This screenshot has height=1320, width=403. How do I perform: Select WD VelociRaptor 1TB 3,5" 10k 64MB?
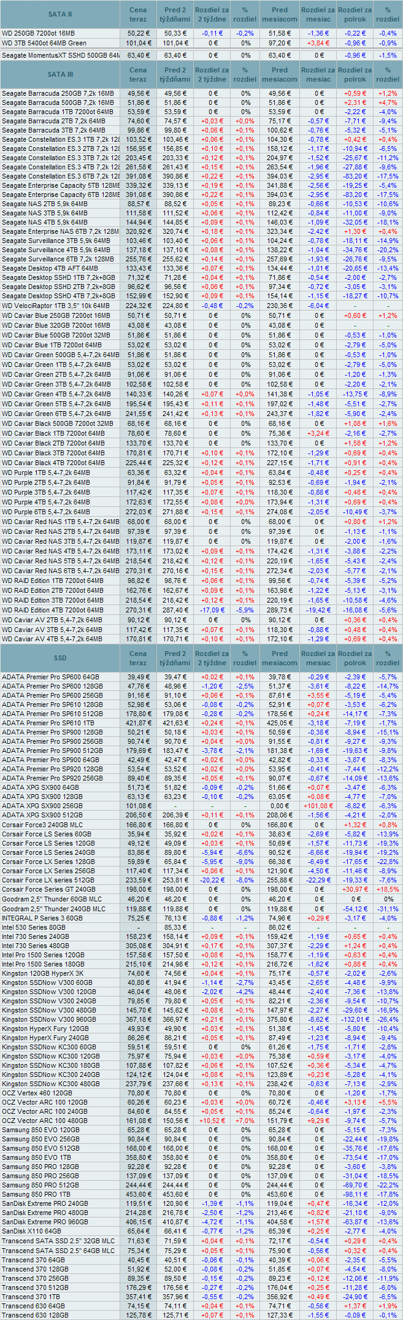click(x=56, y=306)
